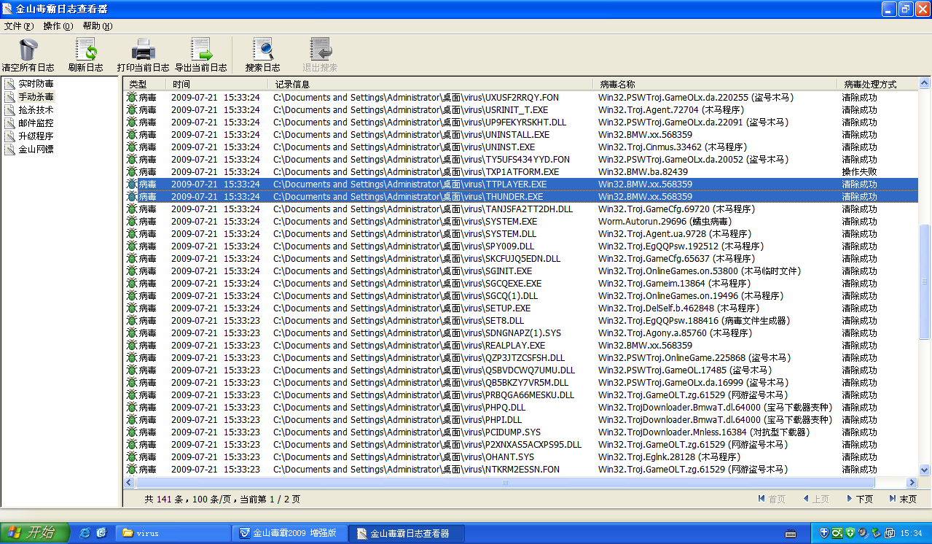The width and height of the screenshot is (932, 544).
Task: Open log search with 搜索日志 icon
Action: (x=262, y=50)
